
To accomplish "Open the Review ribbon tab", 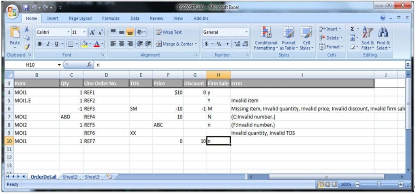I will [x=156, y=19].
